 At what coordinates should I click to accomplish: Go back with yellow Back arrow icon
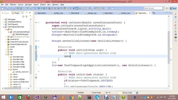tap(101, 8)
